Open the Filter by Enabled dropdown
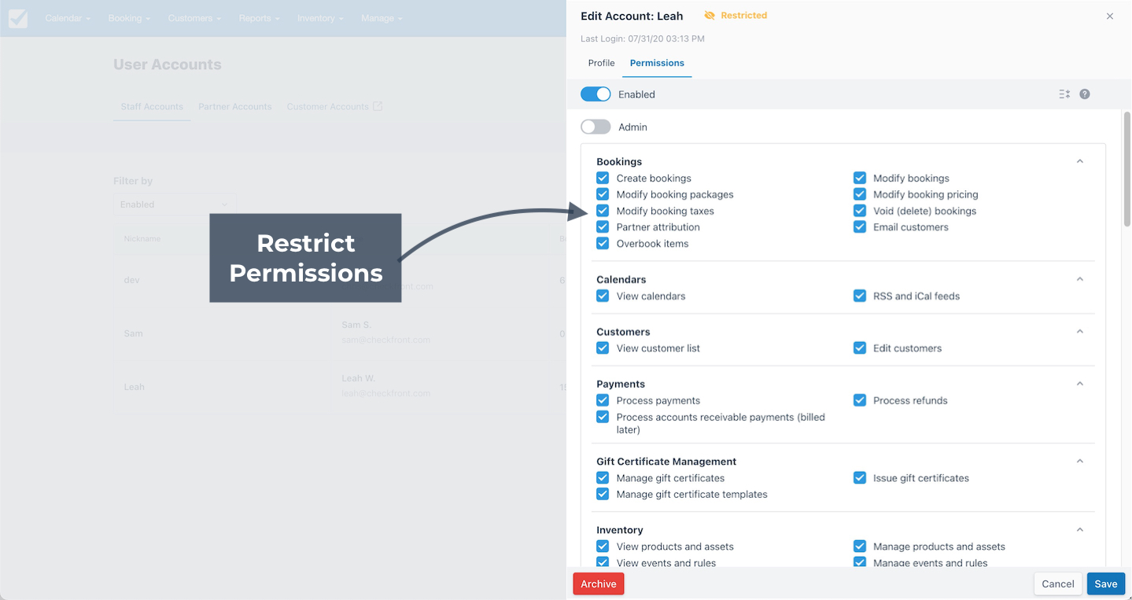Screen dimensions: 1132x600 [175, 204]
